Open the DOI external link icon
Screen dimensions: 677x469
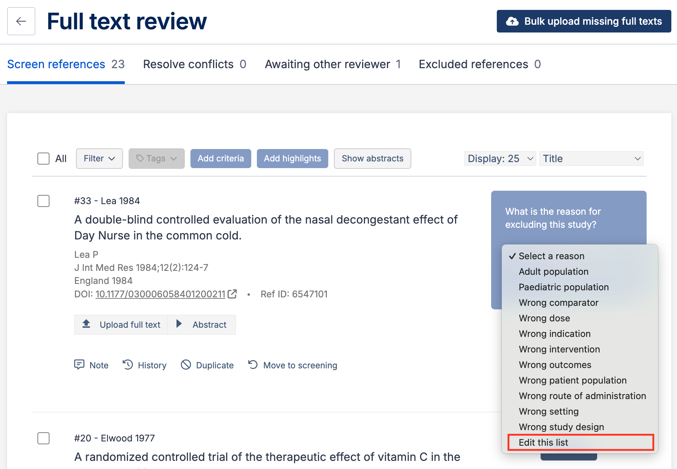[x=232, y=294]
